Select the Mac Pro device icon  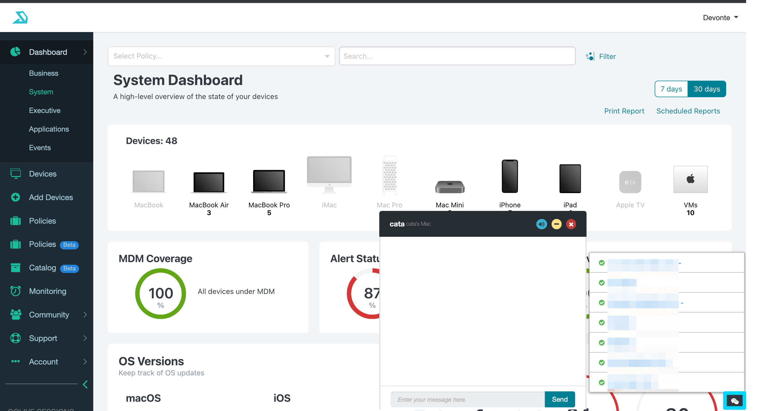pyautogui.click(x=389, y=175)
